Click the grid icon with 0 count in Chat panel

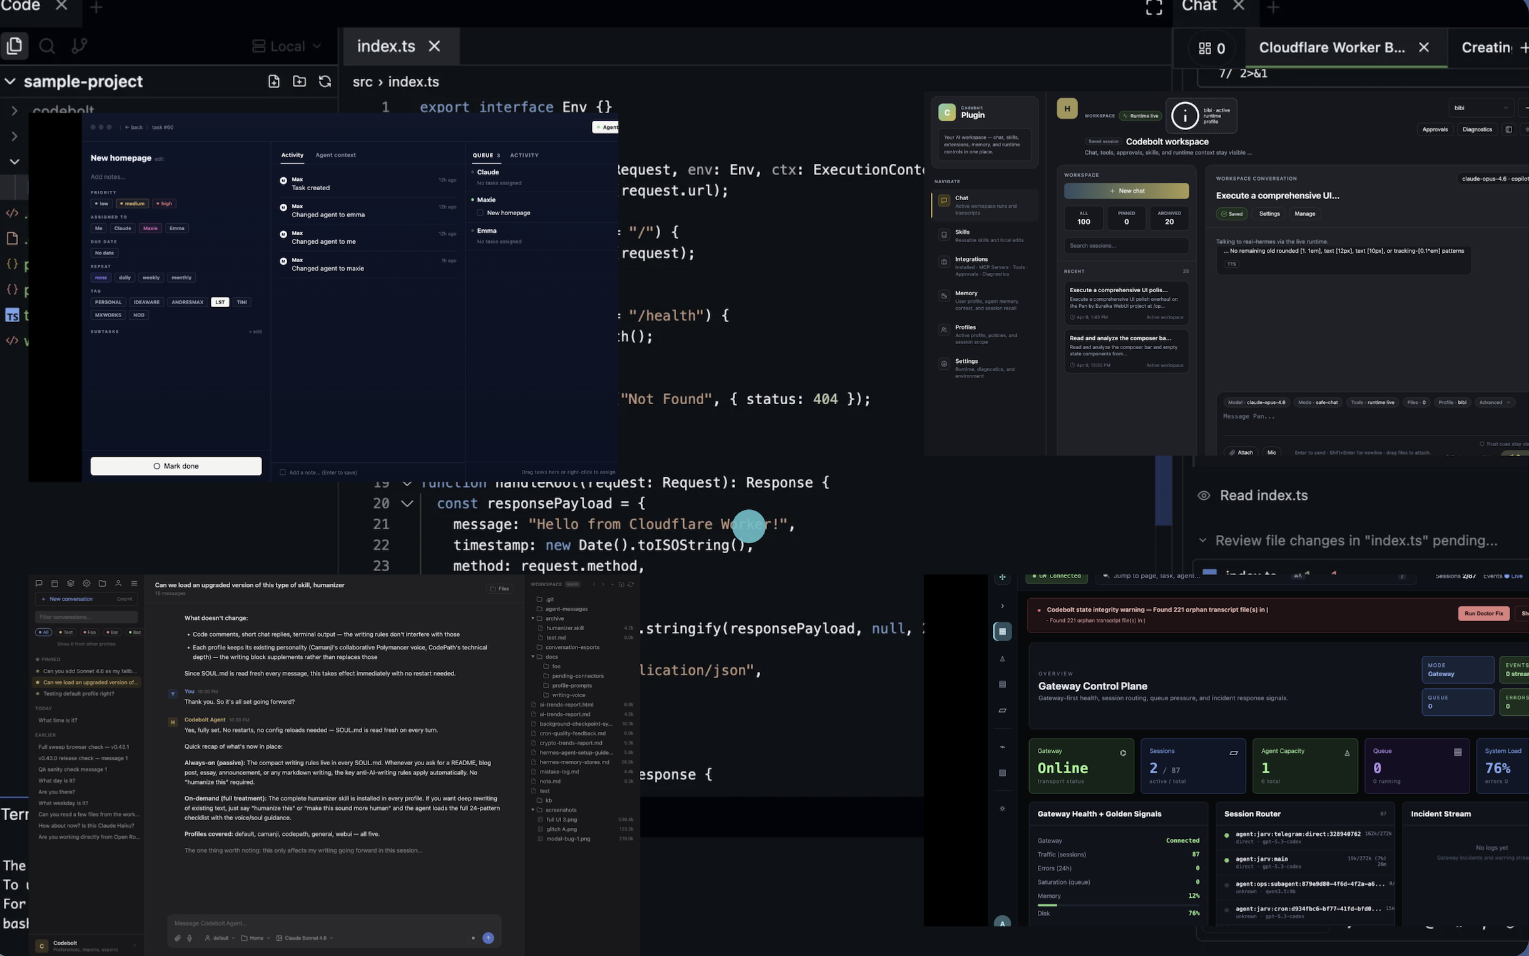[1212, 48]
